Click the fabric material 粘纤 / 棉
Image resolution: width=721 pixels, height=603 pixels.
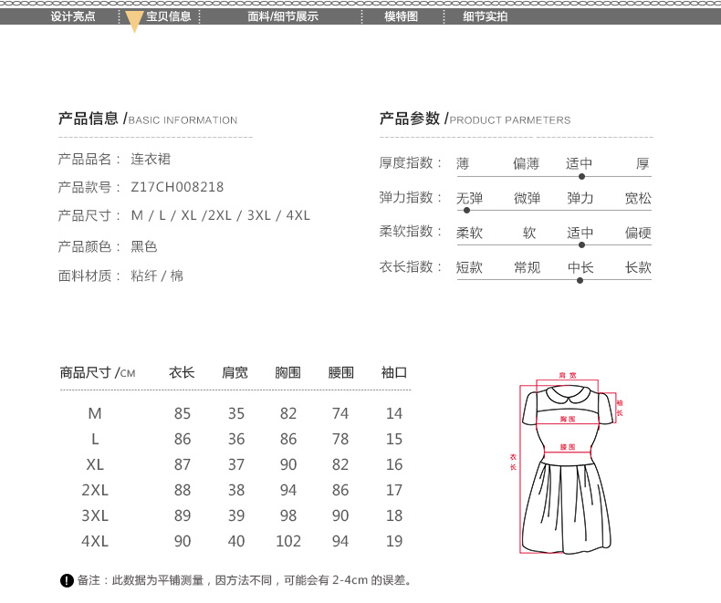click(157, 276)
